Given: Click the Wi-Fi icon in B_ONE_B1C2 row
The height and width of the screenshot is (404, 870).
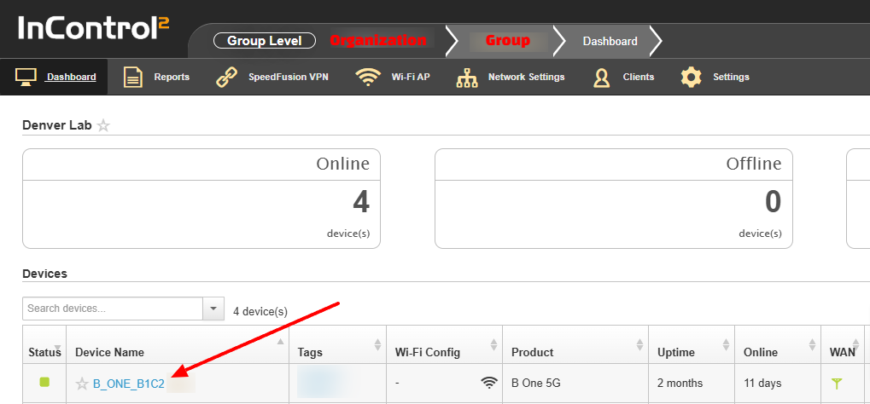Looking at the screenshot, I should tap(489, 383).
